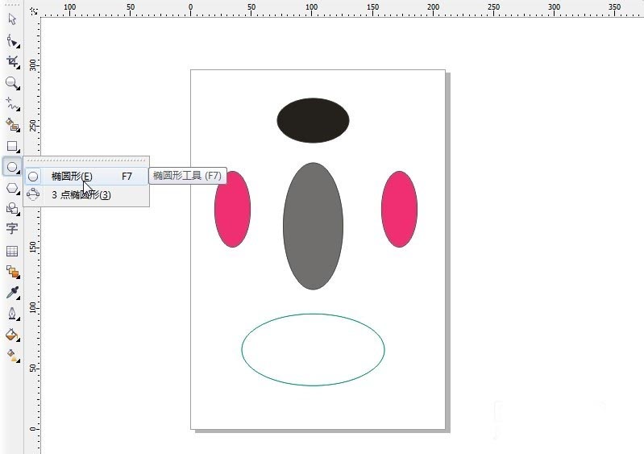Choose the Crop tool
644x454 pixels.
(12, 61)
